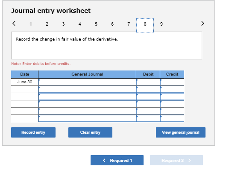
Task: Open View general journal
Action: (x=181, y=132)
